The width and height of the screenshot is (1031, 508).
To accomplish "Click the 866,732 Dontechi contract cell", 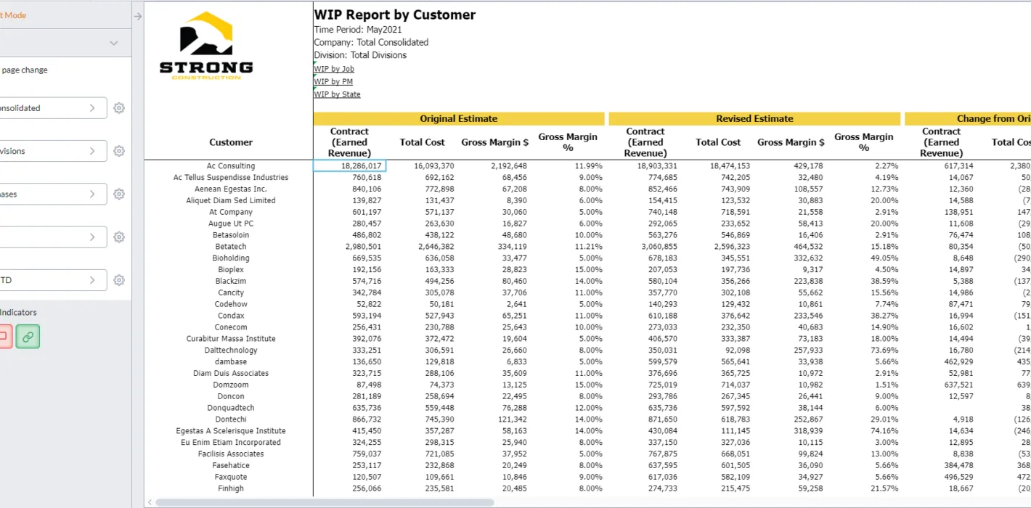I will 367,419.
